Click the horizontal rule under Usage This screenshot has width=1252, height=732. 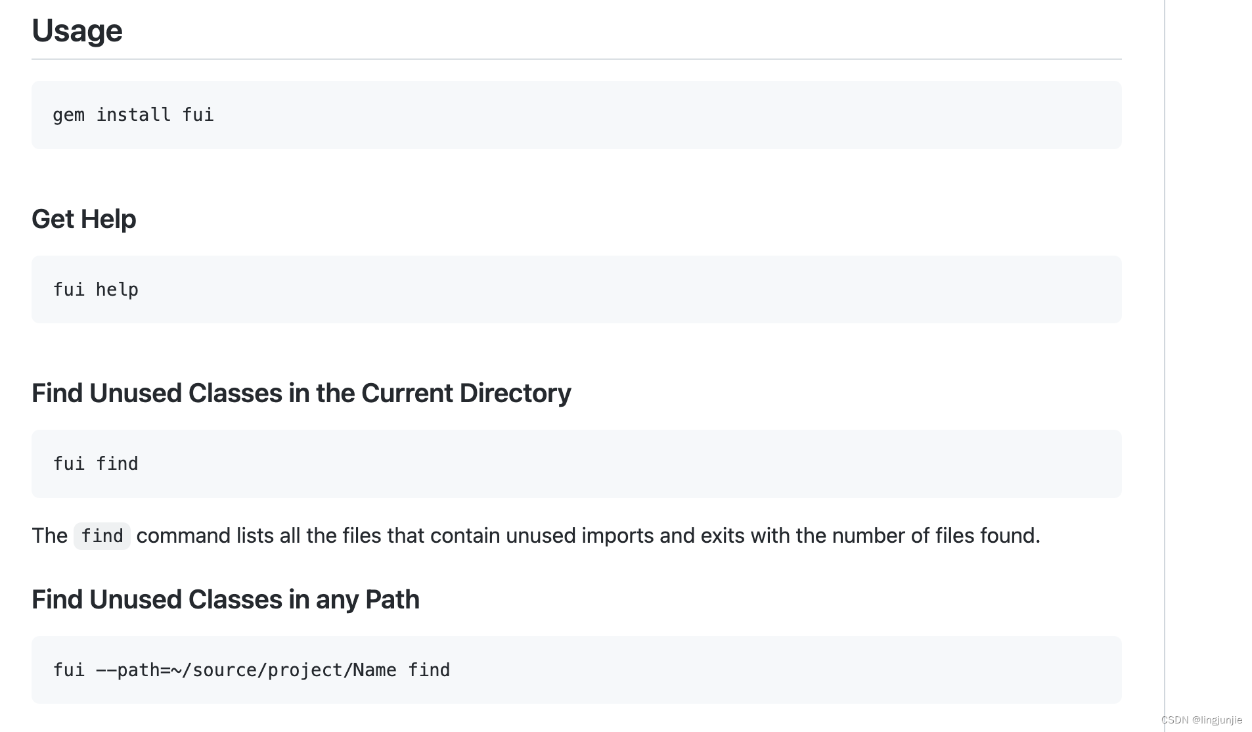click(x=576, y=59)
